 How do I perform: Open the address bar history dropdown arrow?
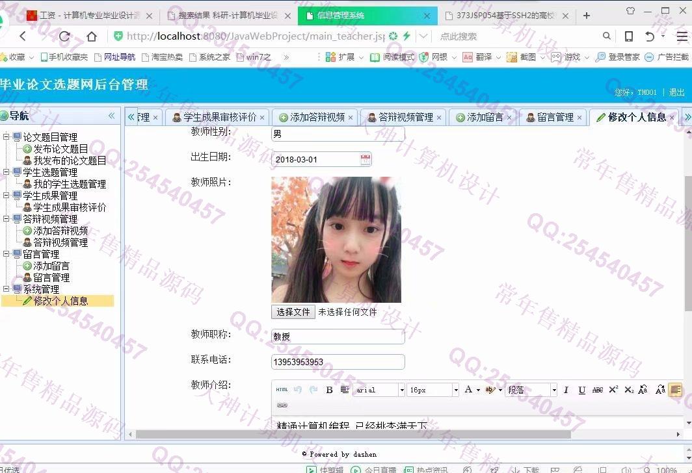[x=423, y=36]
